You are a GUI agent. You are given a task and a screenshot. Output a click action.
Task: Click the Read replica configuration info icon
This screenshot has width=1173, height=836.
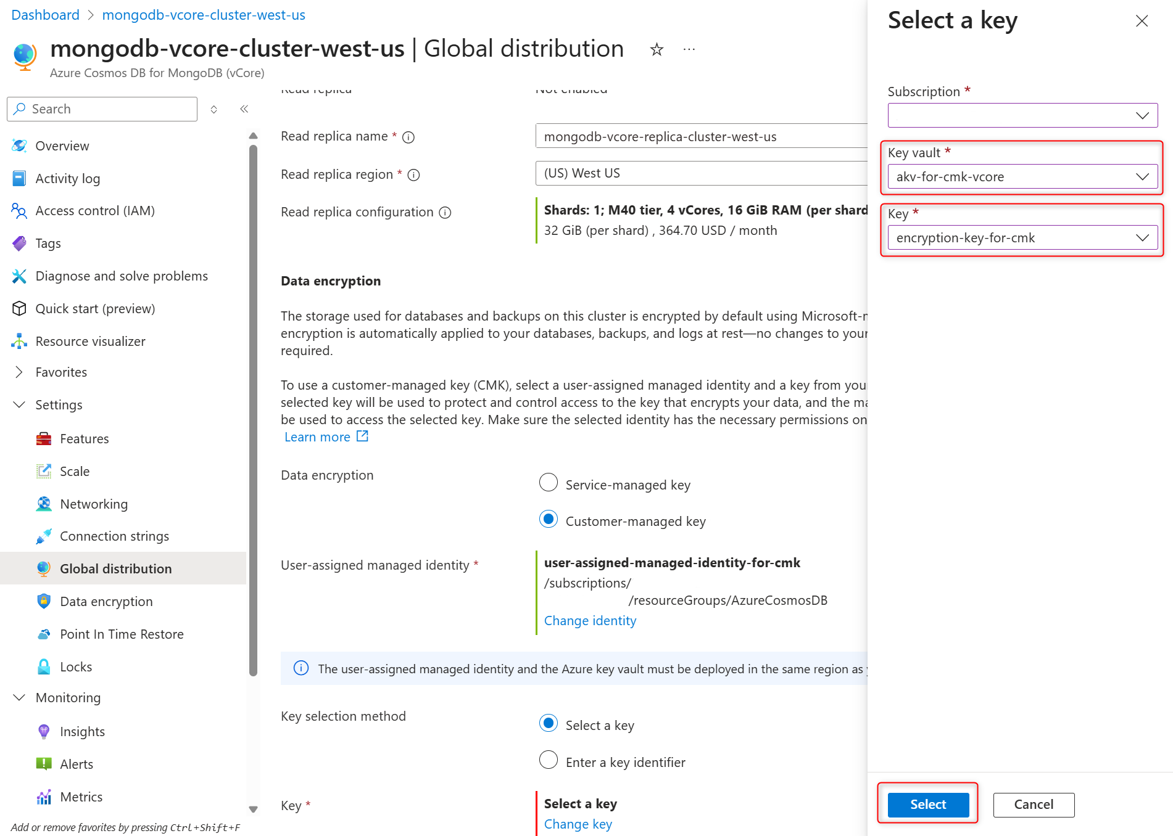point(445,213)
